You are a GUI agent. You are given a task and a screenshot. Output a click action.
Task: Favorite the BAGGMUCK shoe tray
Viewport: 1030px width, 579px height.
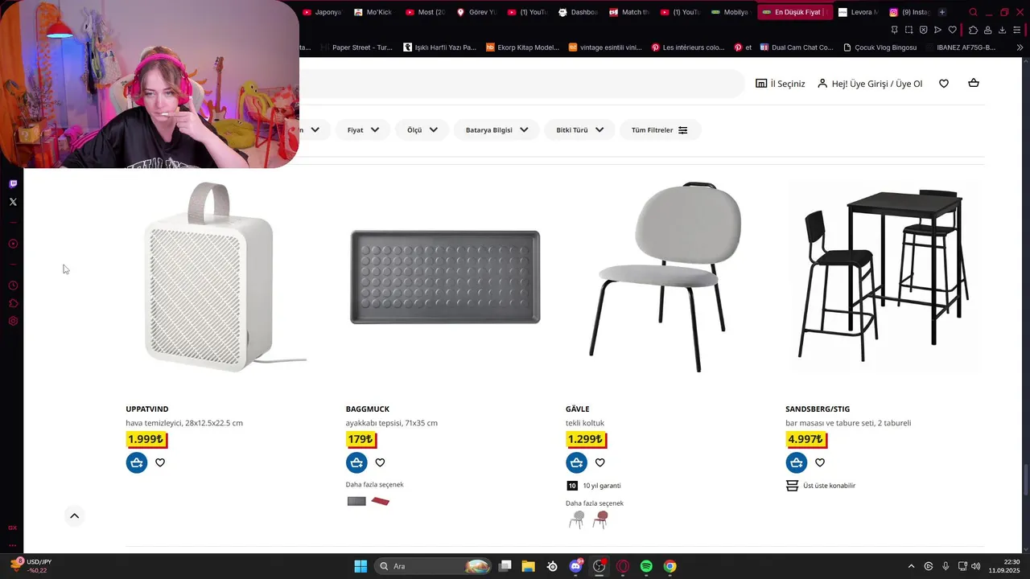pyautogui.click(x=380, y=462)
